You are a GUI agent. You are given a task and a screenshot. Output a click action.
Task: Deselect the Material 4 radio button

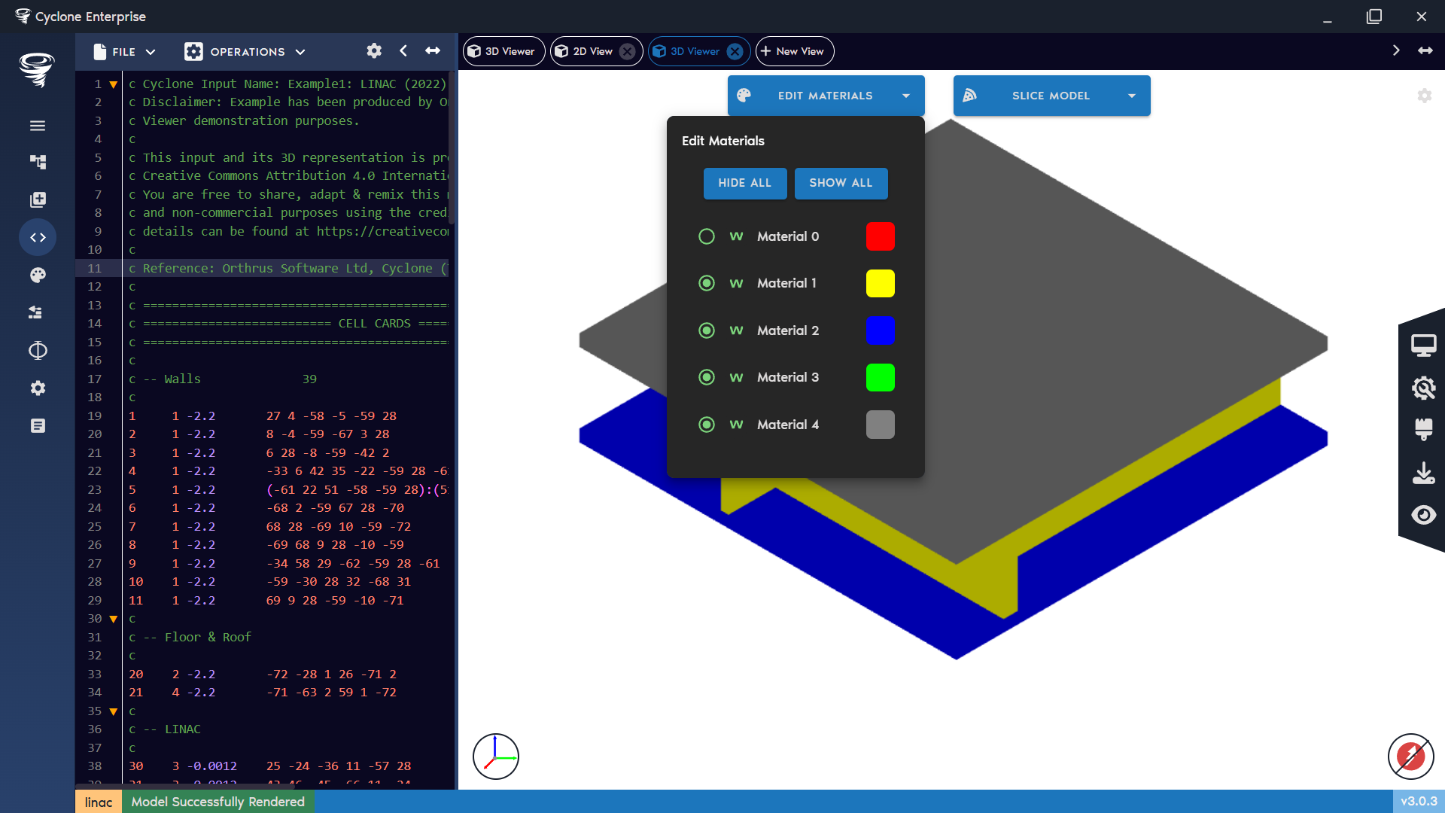(707, 424)
